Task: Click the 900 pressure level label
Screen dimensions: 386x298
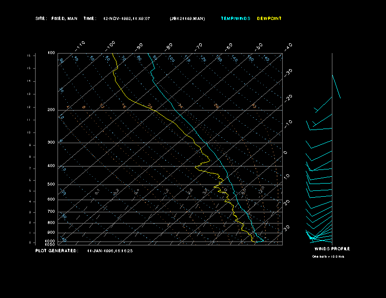Action: (51, 233)
